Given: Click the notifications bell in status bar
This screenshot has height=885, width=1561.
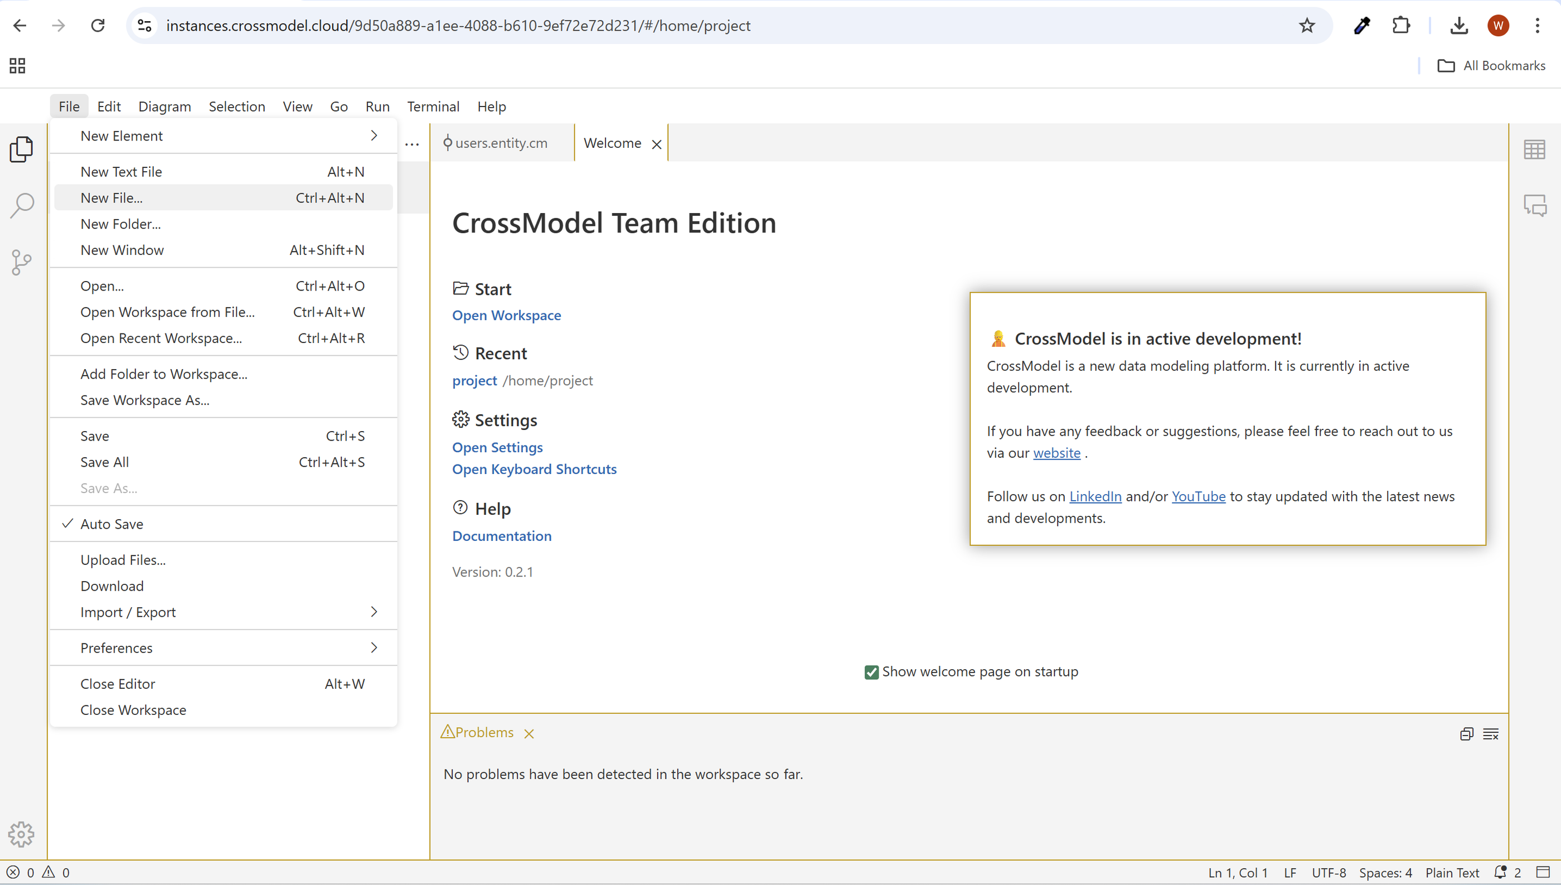Looking at the screenshot, I should pos(1500,872).
